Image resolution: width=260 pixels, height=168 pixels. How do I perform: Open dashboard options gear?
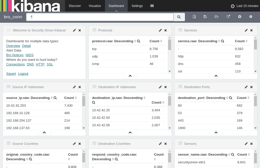250,16
